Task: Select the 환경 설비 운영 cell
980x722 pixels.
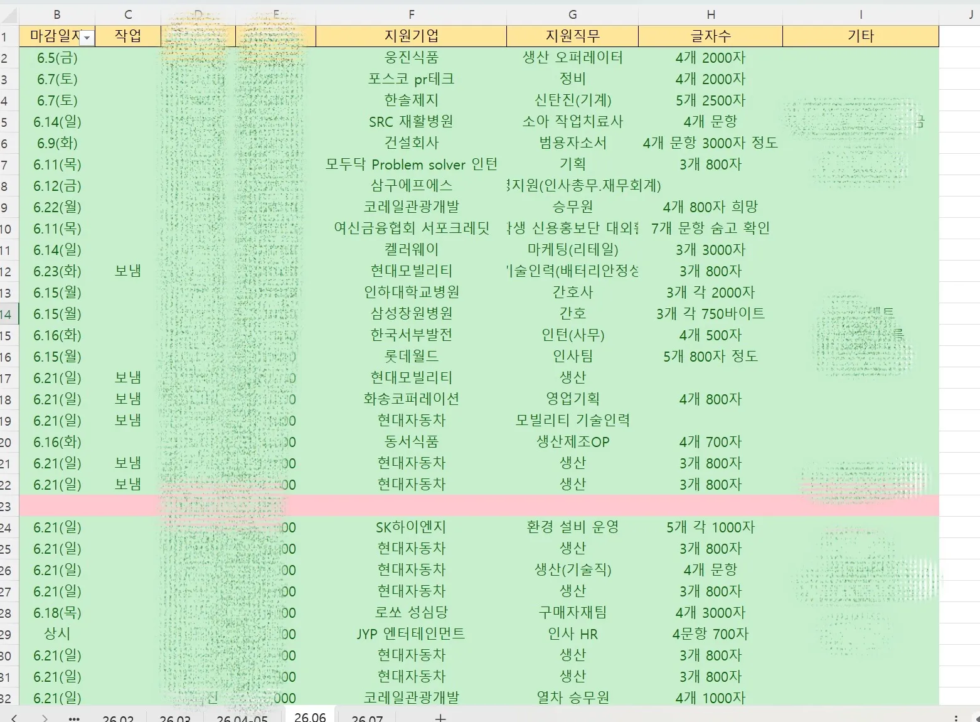Action: 572,527
